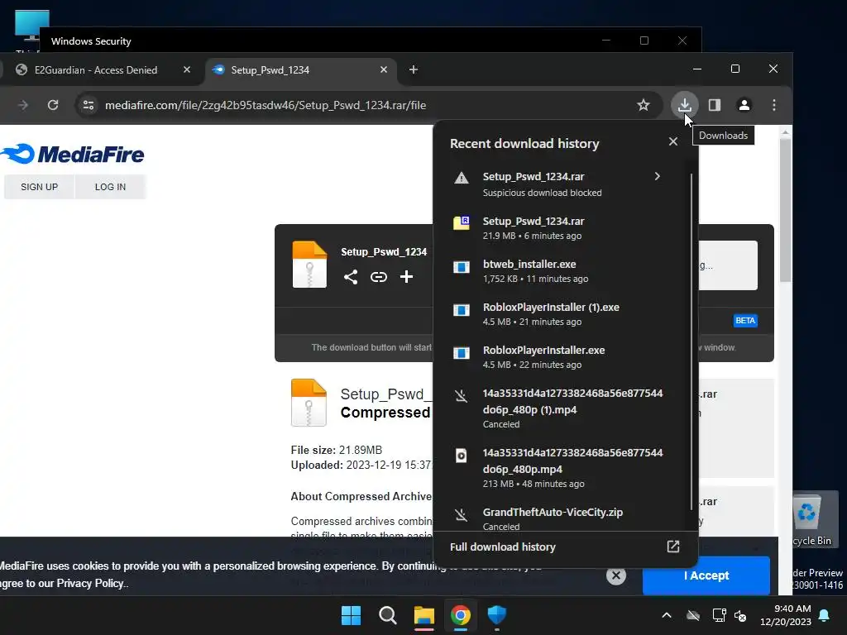Image resolution: width=847 pixels, height=635 pixels.
Task: Open full history external-link icon
Action: coord(673,547)
